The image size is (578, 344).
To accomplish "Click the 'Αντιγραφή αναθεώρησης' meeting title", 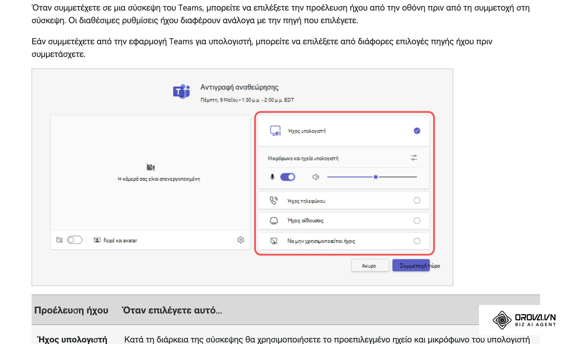I will (240, 87).
